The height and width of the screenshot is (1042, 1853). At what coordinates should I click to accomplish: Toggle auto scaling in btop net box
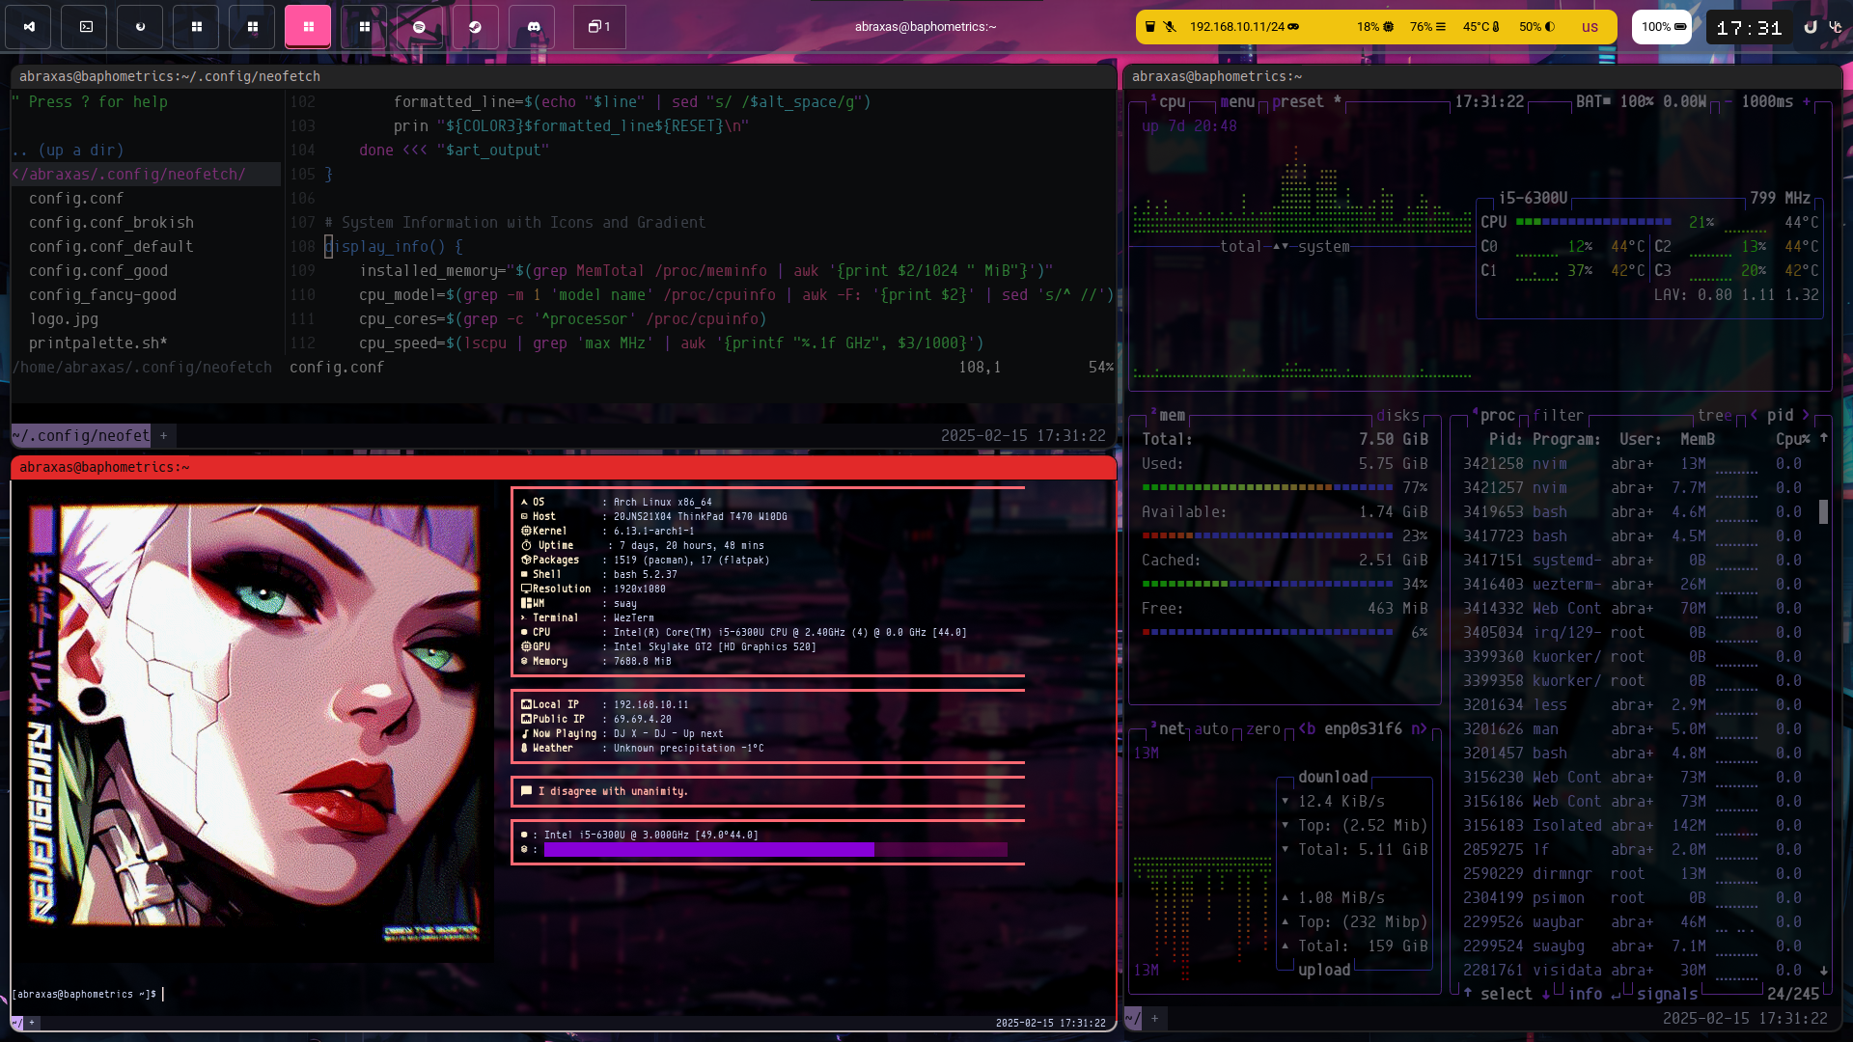(1211, 729)
